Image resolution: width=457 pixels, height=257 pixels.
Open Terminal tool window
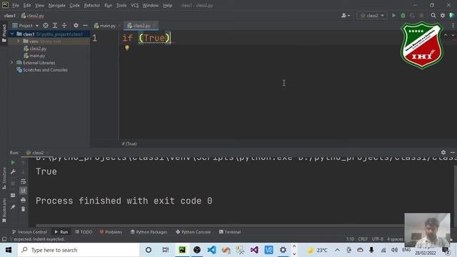(x=230, y=232)
